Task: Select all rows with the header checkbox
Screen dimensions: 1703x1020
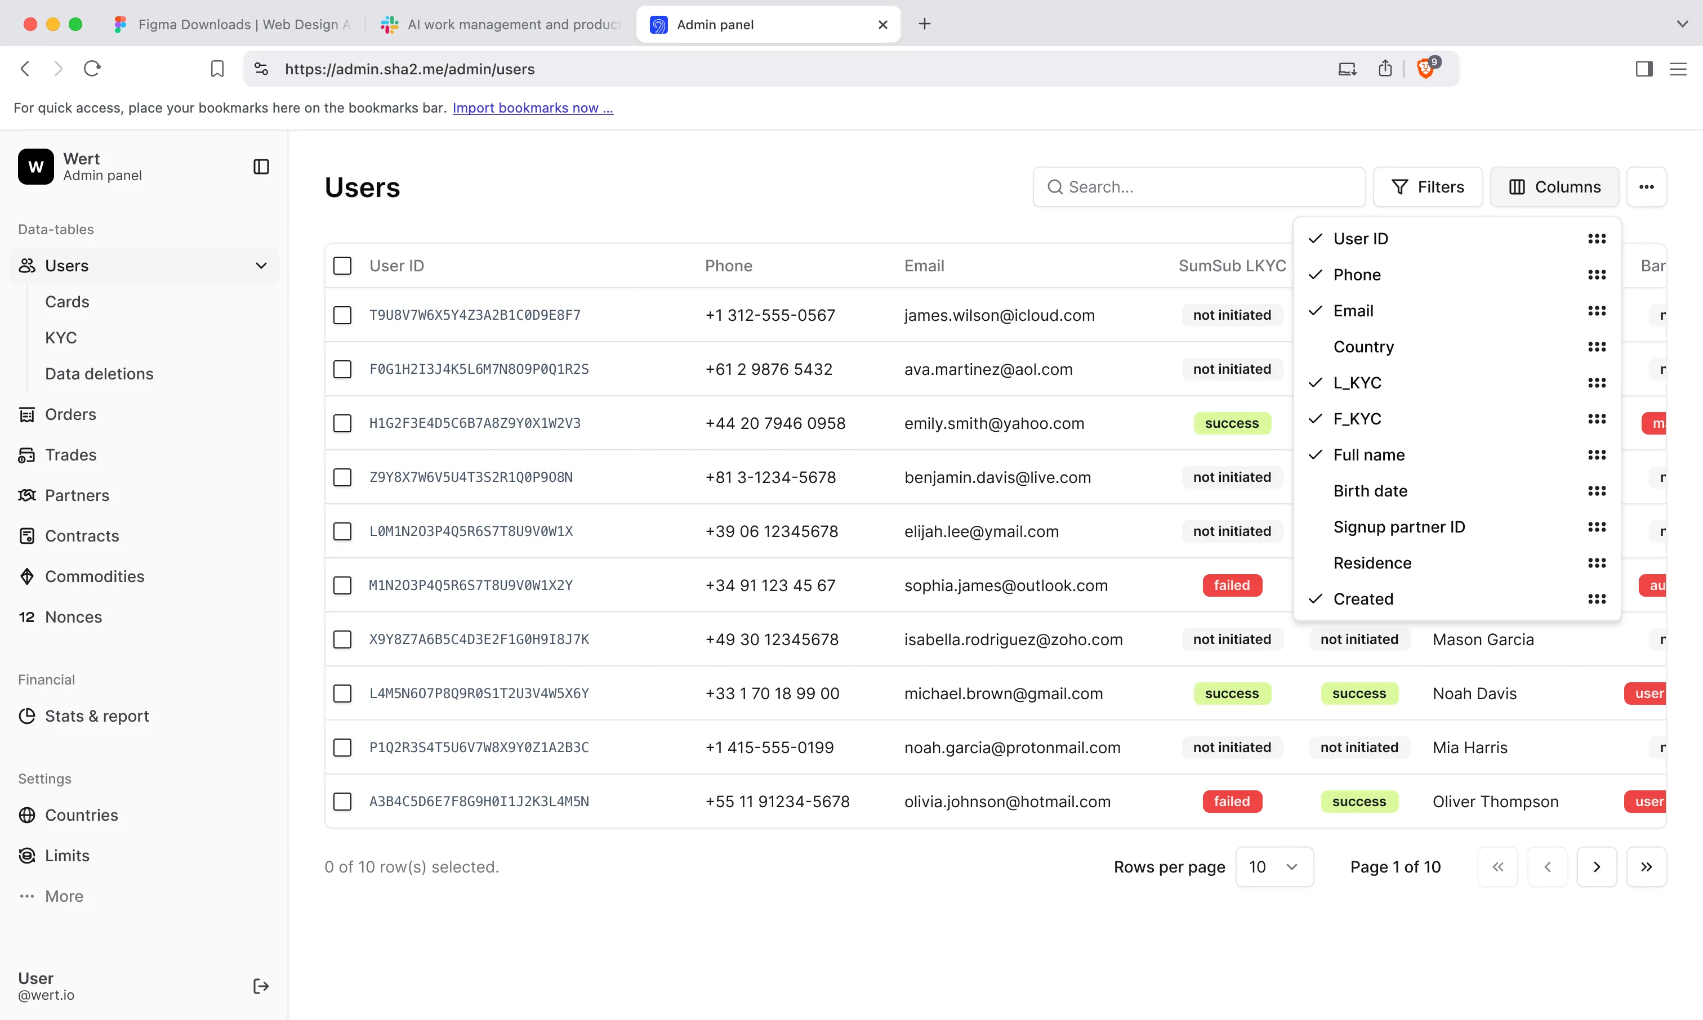Action: click(342, 265)
